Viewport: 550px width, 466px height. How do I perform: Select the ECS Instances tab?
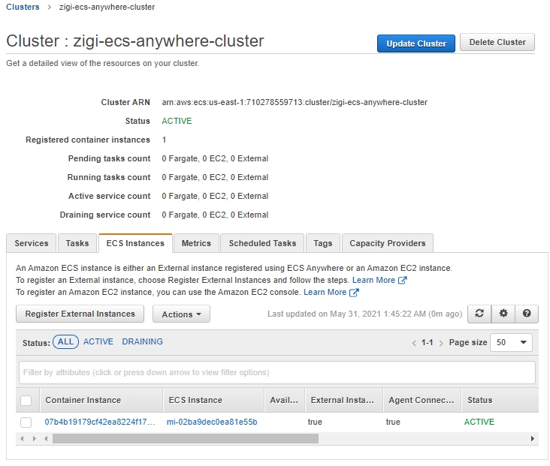pos(135,243)
